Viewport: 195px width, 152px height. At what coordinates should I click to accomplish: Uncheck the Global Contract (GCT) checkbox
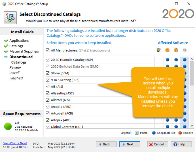pyautogui.click(x=48, y=127)
